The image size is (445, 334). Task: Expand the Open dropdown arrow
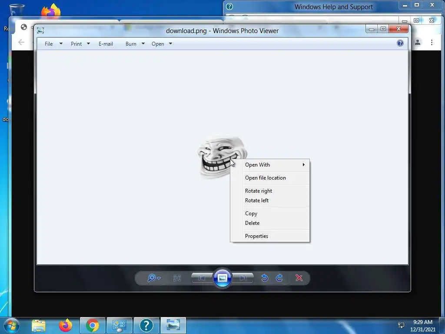pyautogui.click(x=170, y=44)
